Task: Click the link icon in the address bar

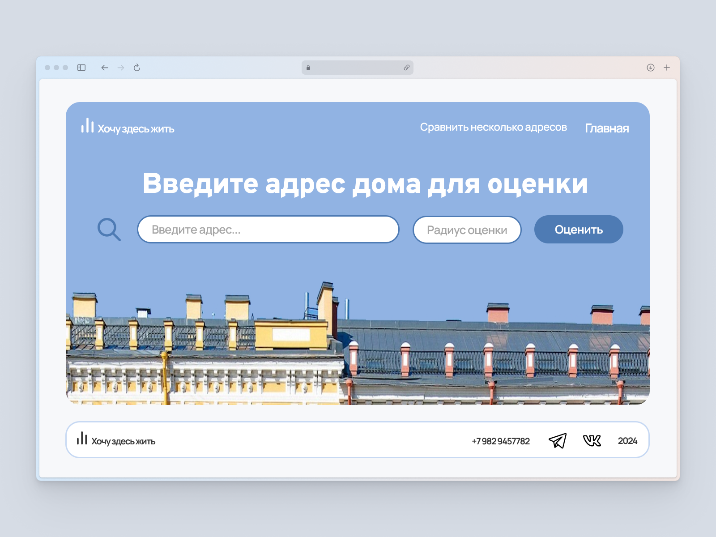Action: point(407,68)
